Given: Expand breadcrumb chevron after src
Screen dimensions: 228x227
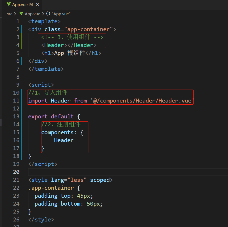Looking at the screenshot, I should [x=15, y=14].
